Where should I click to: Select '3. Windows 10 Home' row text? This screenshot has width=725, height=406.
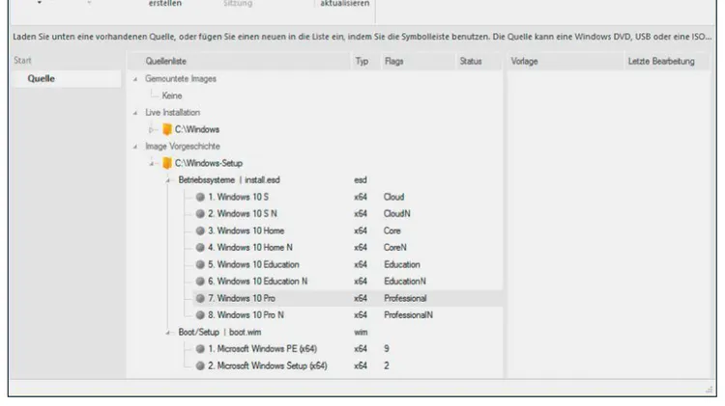(246, 230)
